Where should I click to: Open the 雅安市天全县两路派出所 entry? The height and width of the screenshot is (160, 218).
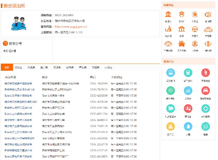point(18,126)
